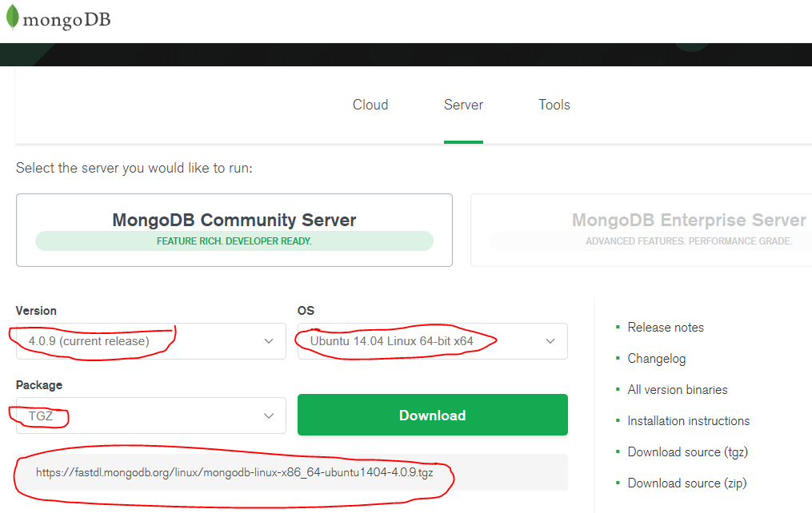Click 'ADVANCED FEATURES. PERFORMANCE GRADE.' text
Viewport: 812px width, 513px height.
pyautogui.click(x=689, y=241)
